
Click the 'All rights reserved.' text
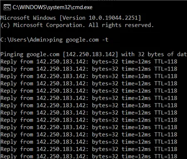tap(121, 25)
